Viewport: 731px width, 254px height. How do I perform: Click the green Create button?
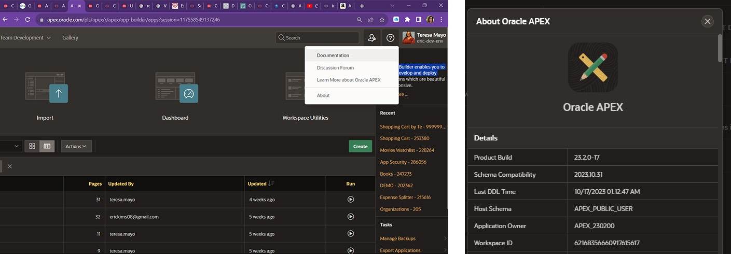coord(361,146)
